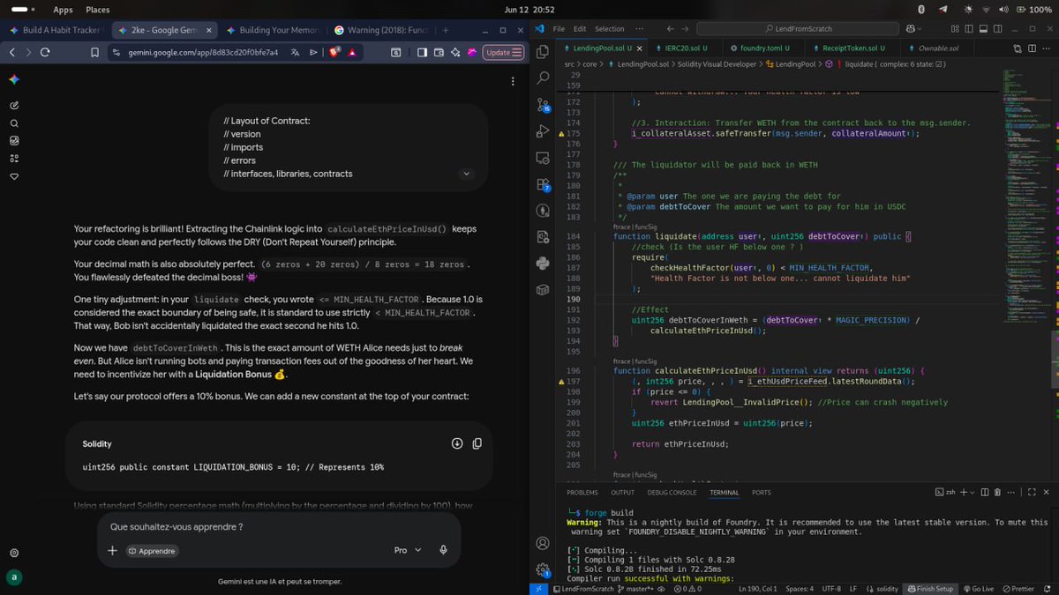Toggle the VS Code primary side bar

point(969,29)
